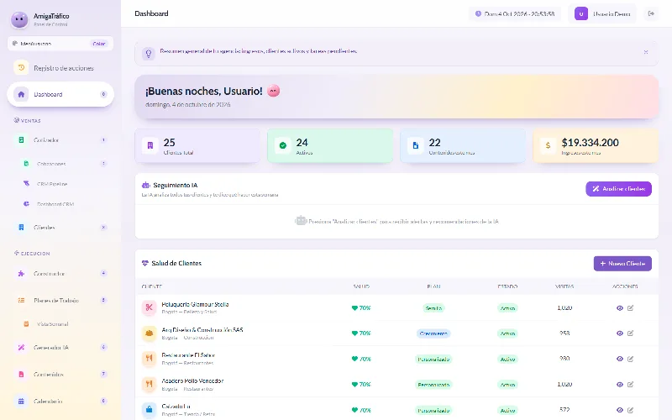Click Crecimiento plan badge for Arq Diseño

pos(433,333)
